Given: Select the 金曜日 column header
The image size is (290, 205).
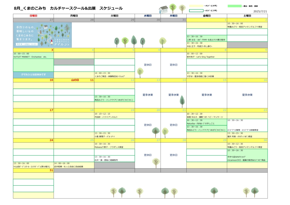Looking at the screenshot, I should coord(207,16).
